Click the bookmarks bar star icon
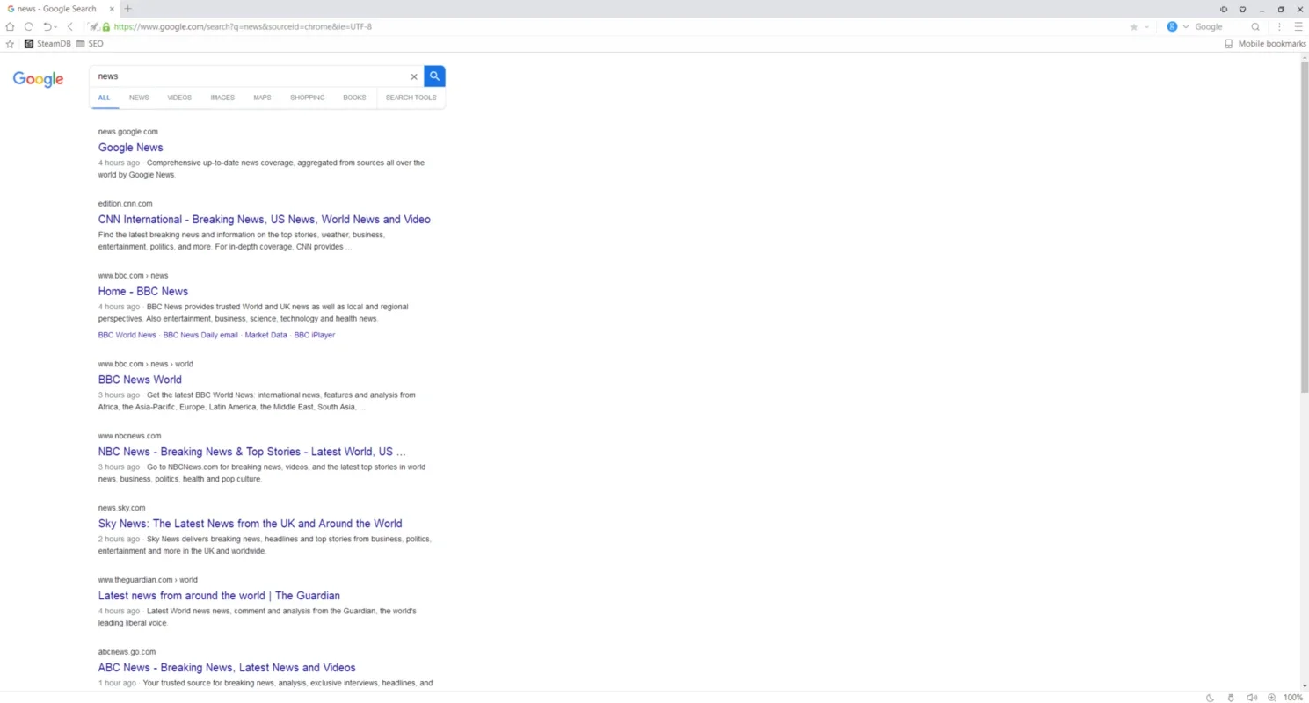Screen dimensions: 1309x703 [x=10, y=43]
